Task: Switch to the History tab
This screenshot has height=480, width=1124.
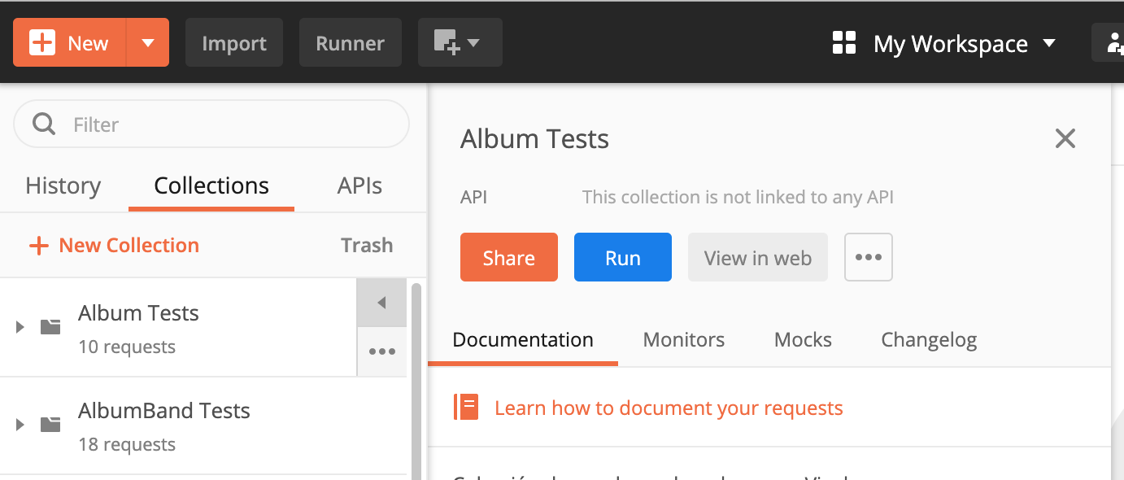Action: (63, 185)
